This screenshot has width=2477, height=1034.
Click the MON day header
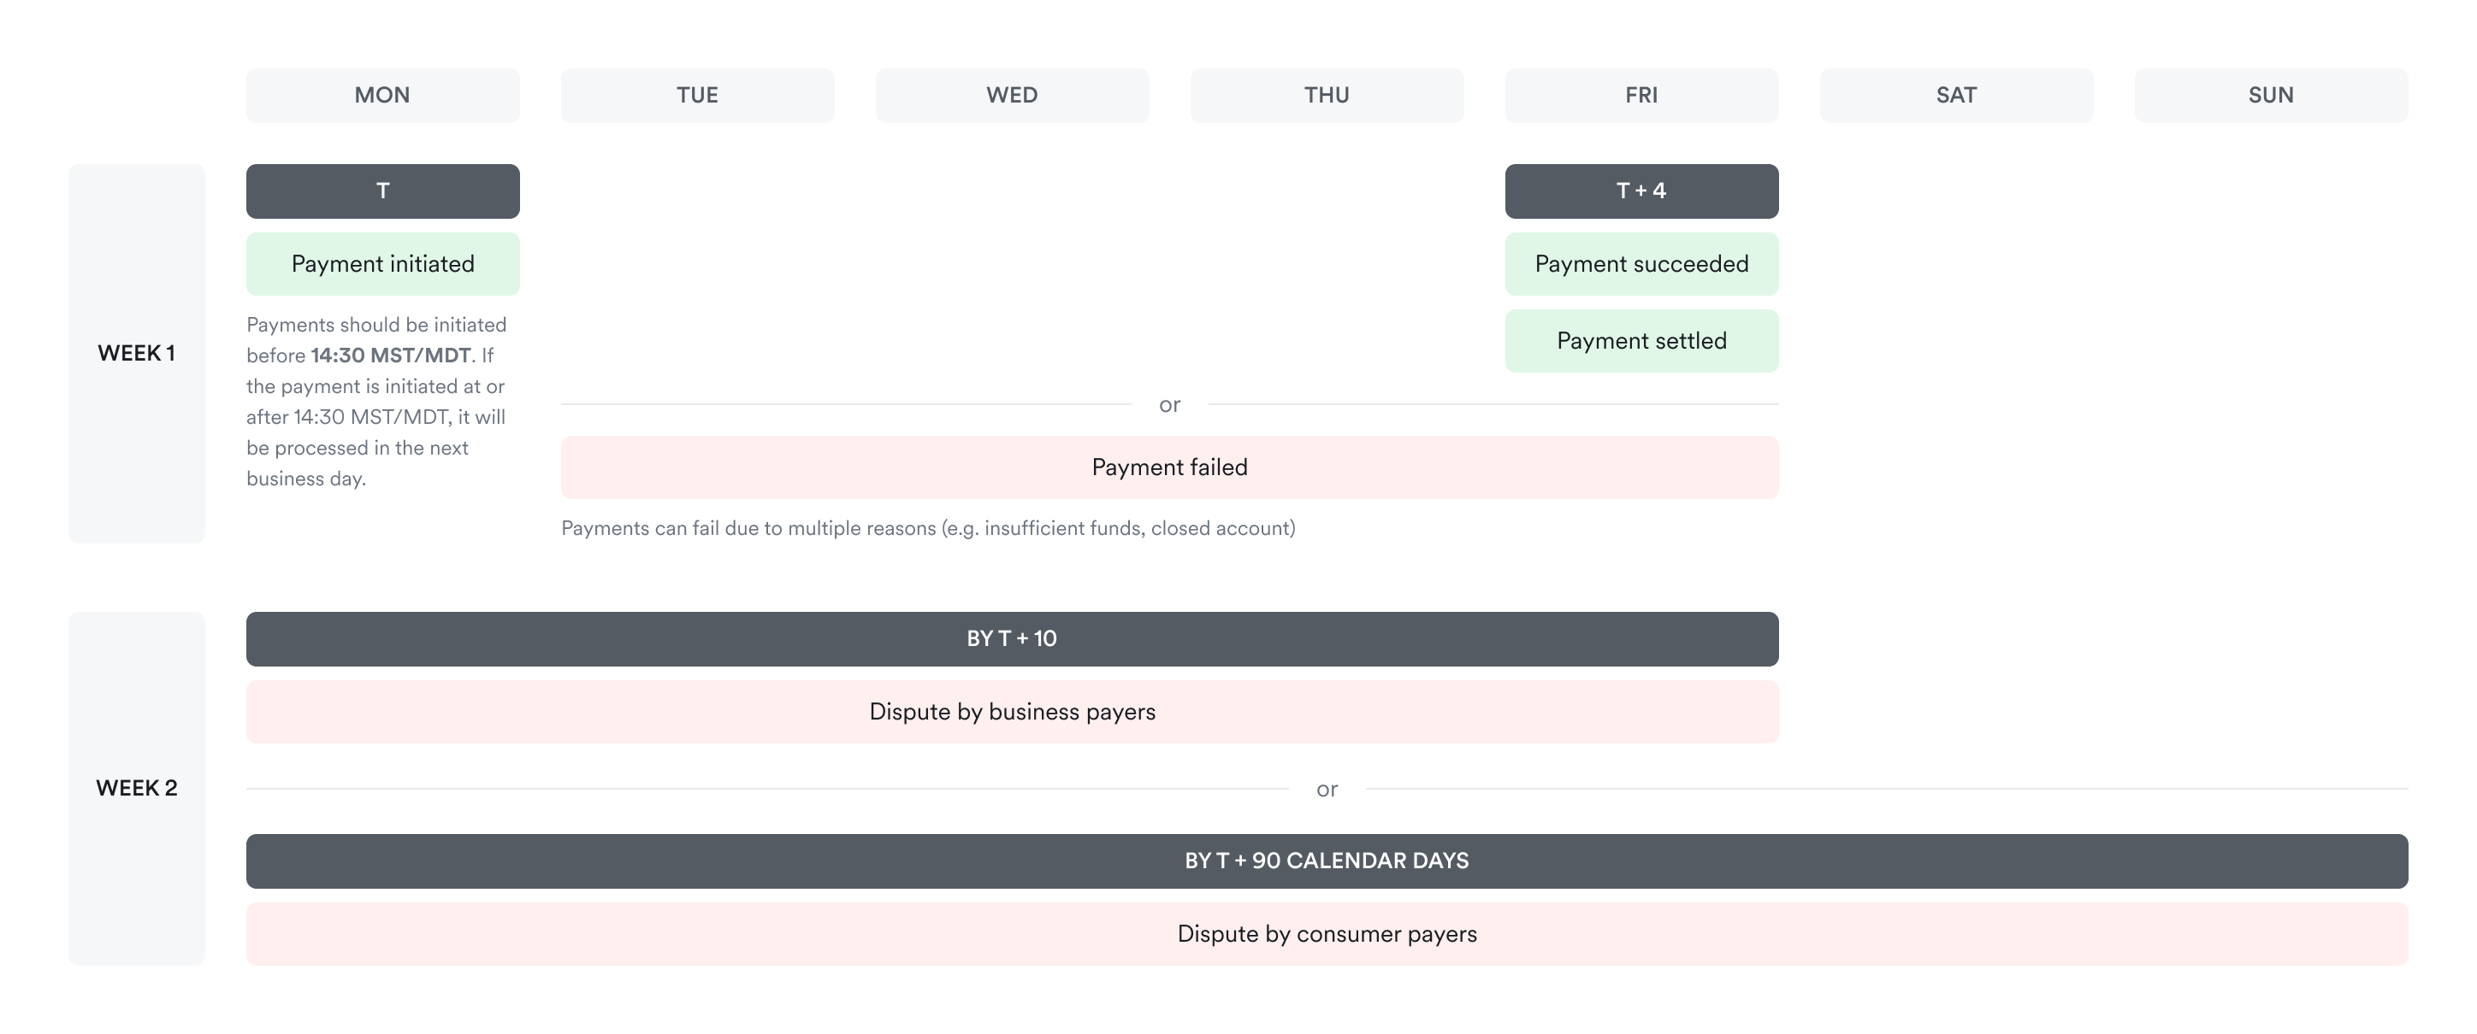pos(382,95)
